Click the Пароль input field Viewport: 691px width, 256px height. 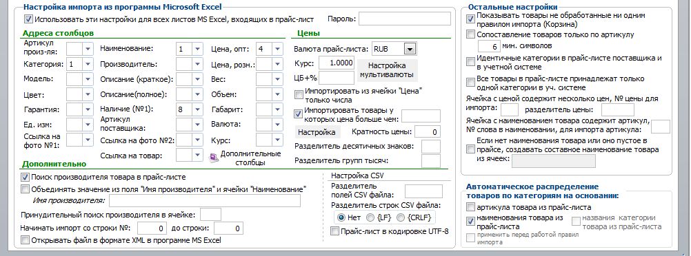click(405, 19)
